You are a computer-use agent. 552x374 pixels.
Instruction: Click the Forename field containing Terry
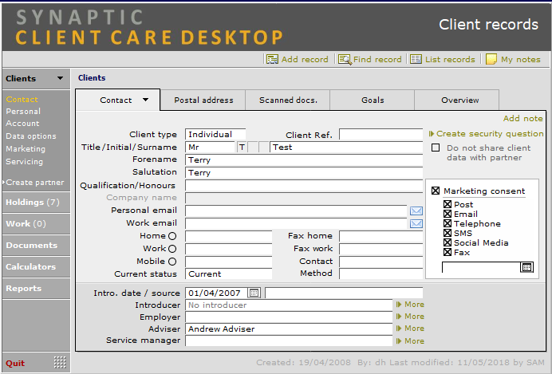tap(304, 159)
